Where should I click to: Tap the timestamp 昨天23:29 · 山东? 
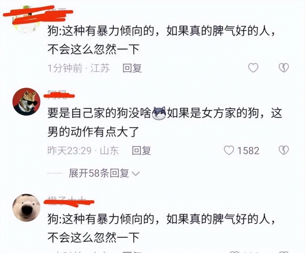(x=83, y=151)
